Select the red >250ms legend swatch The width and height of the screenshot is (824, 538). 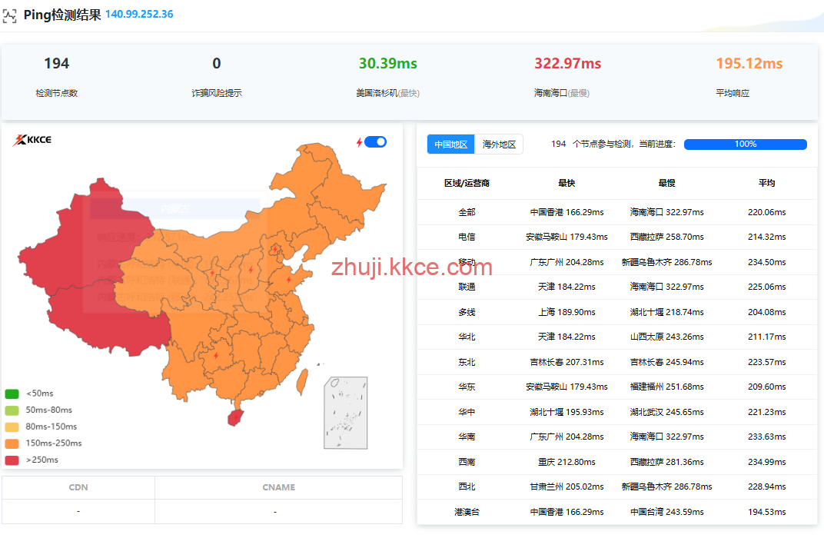coord(12,460)
